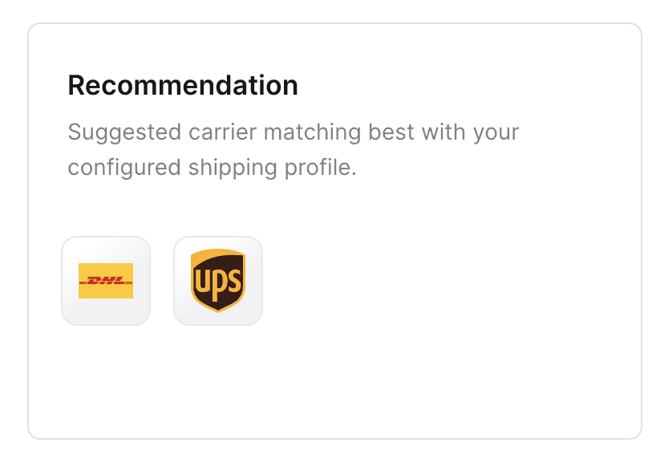Open the UPS suggested carrier

(x=218, y=281)
